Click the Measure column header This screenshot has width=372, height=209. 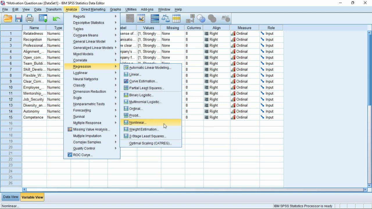[244, 28]
